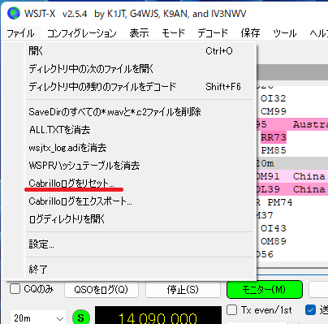
Task: Open the モード menu
Action: click(173, 33)
